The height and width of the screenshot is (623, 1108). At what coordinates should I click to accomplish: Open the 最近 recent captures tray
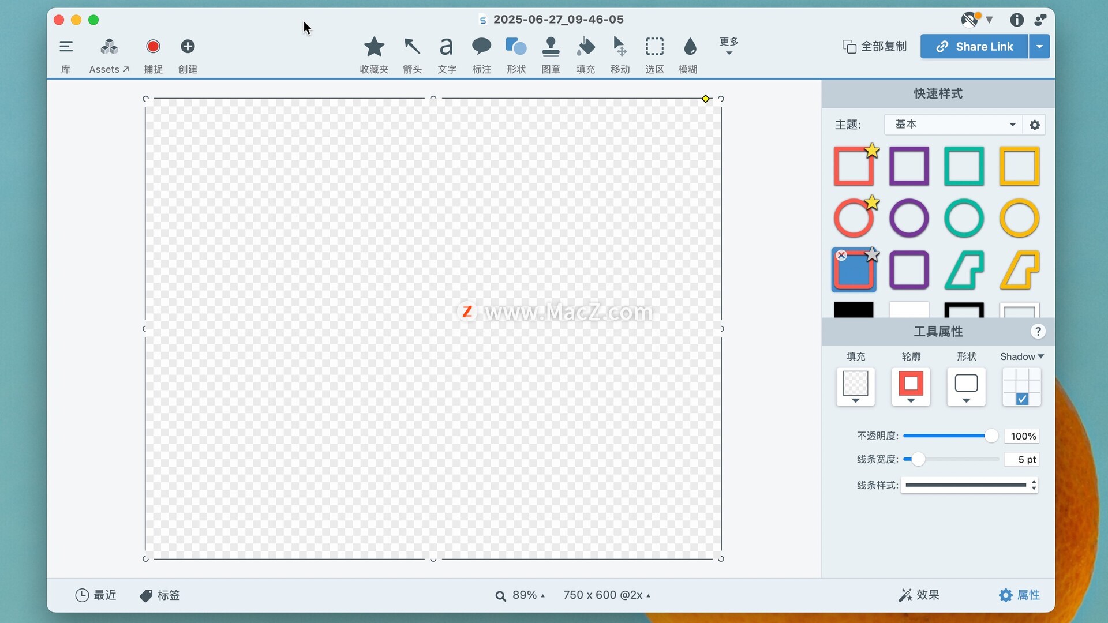pos(96,595)
